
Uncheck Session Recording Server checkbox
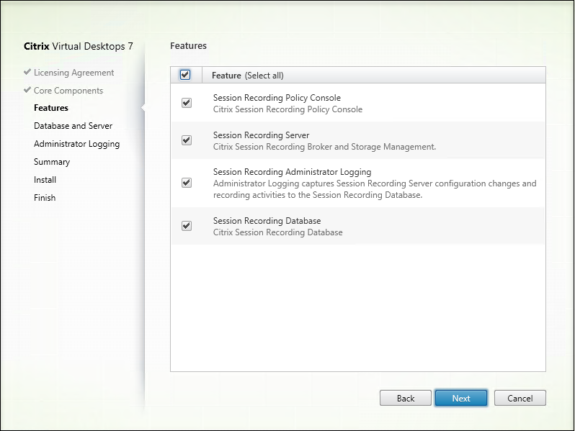pos(187,140)
